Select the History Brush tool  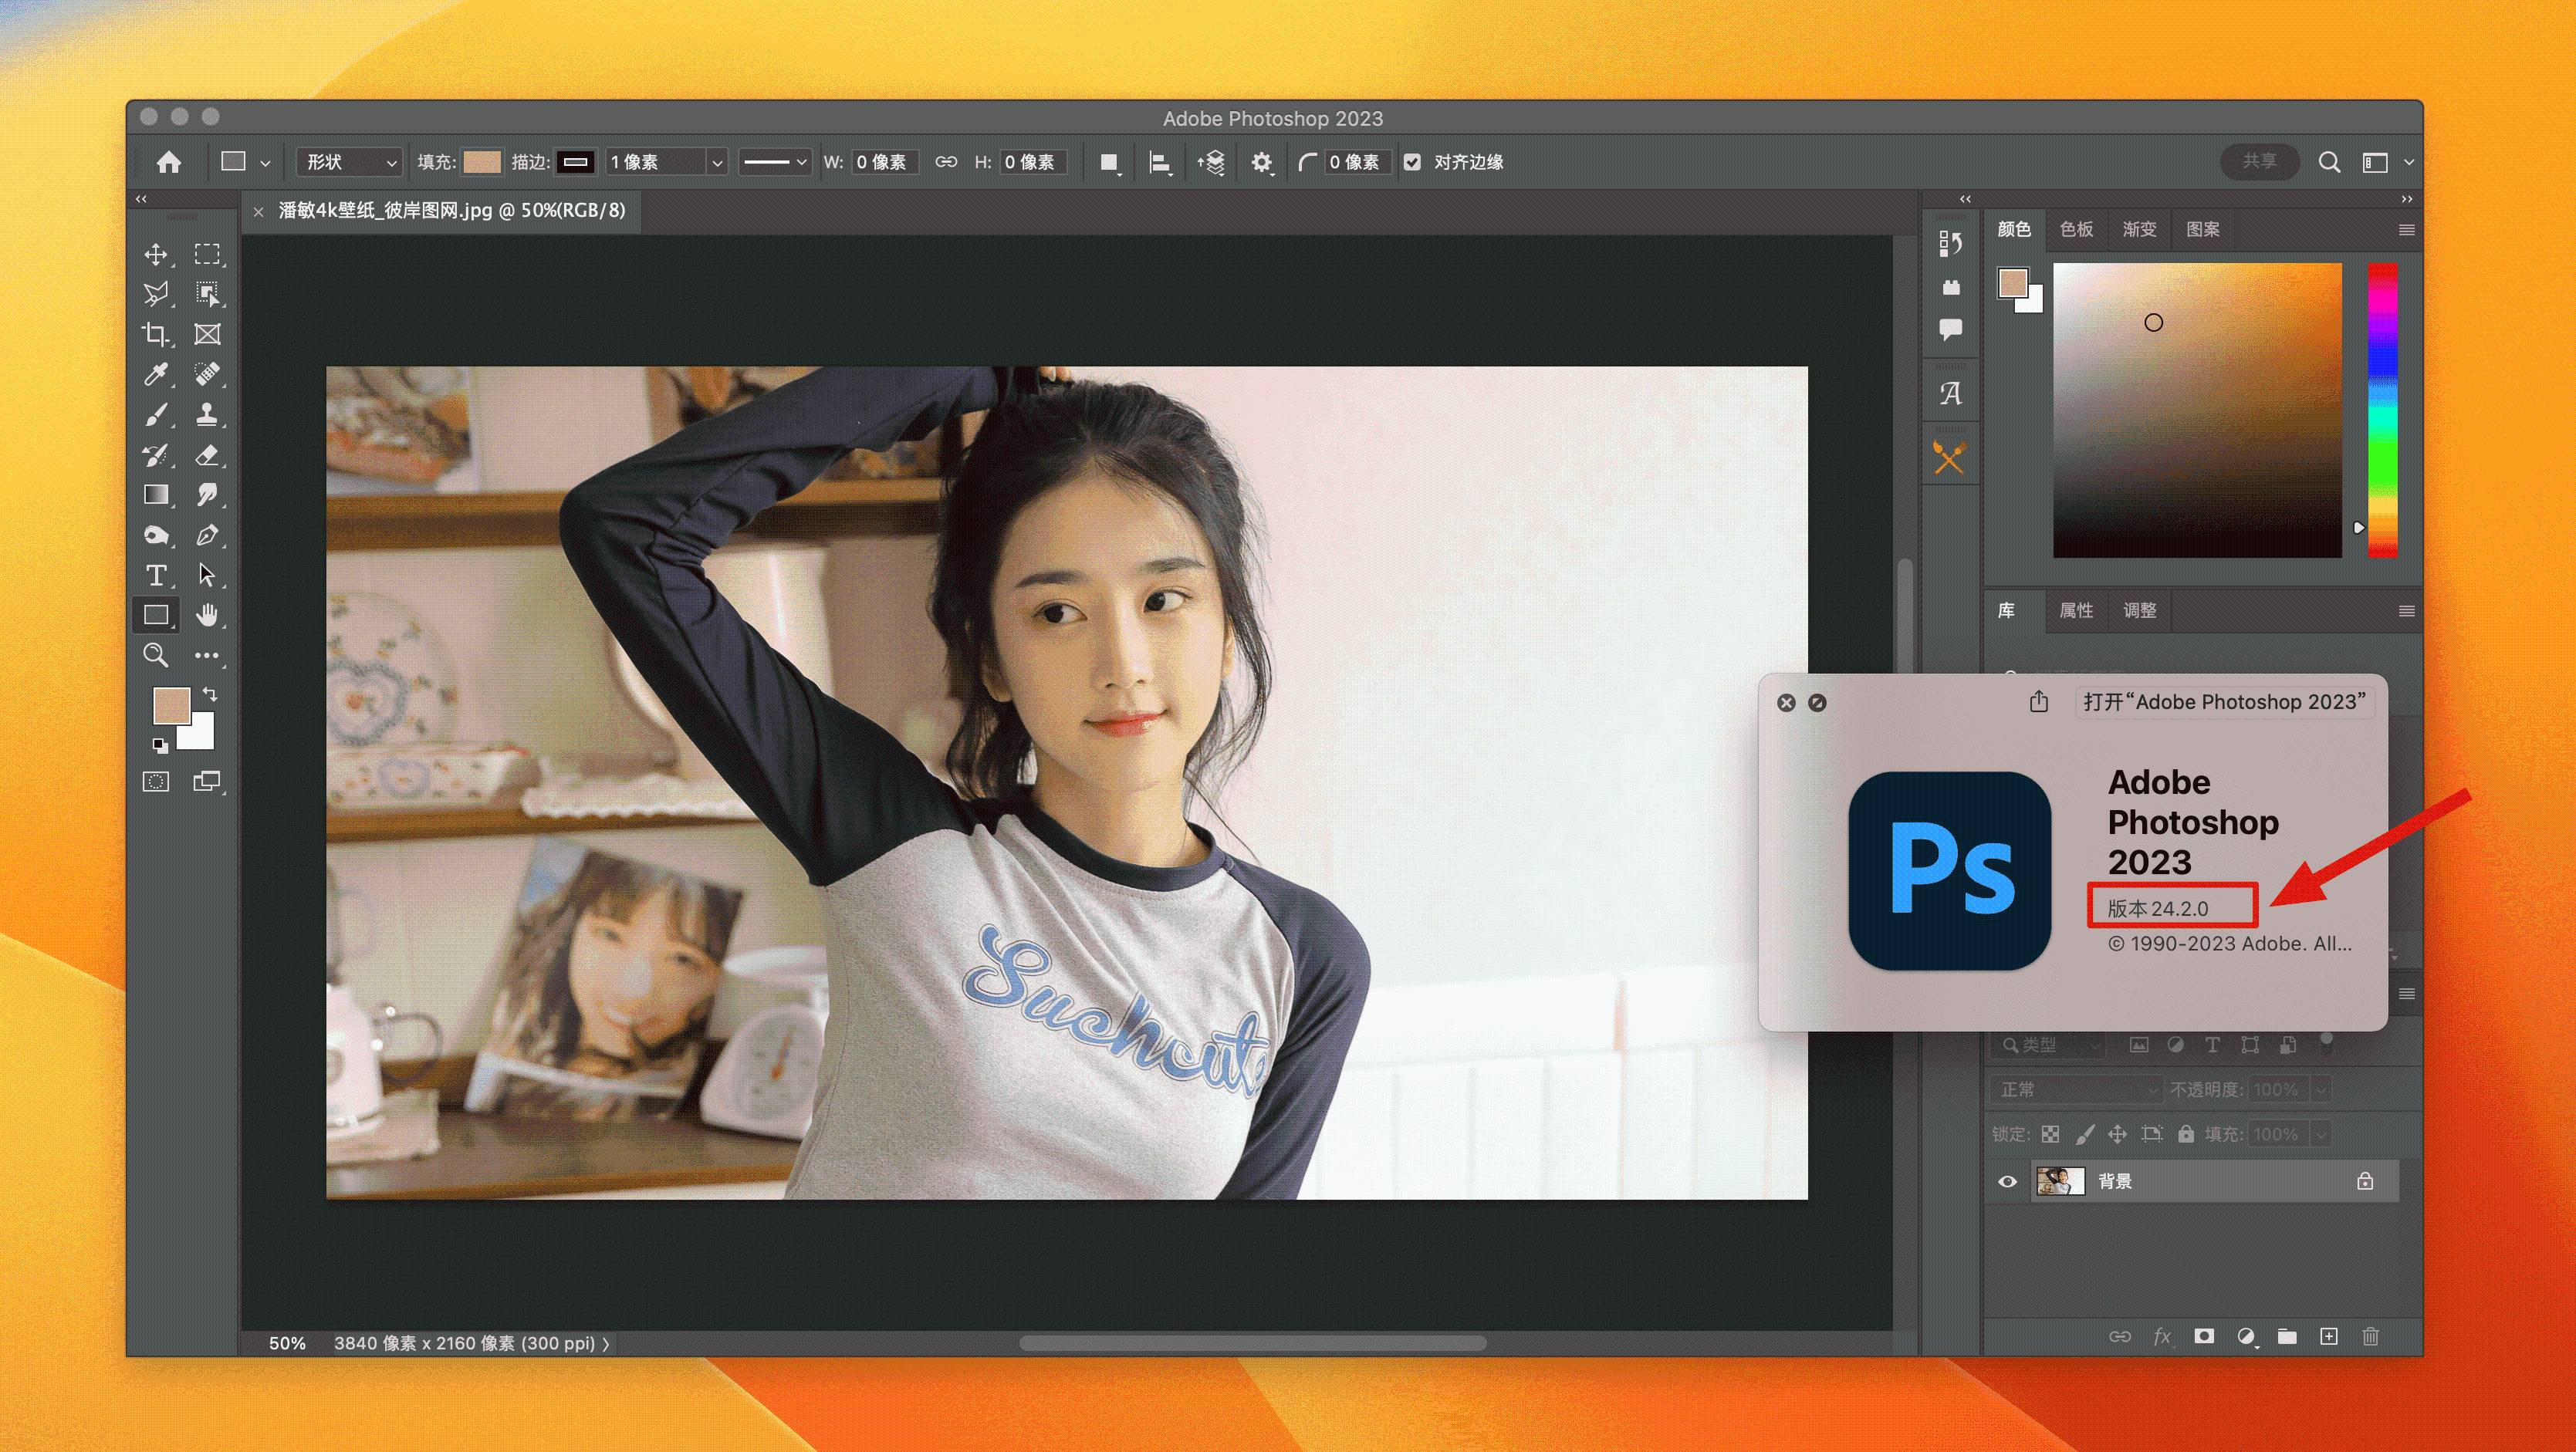pos(156,455)
